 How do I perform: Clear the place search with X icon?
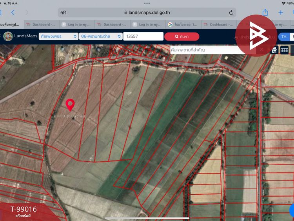262,50
